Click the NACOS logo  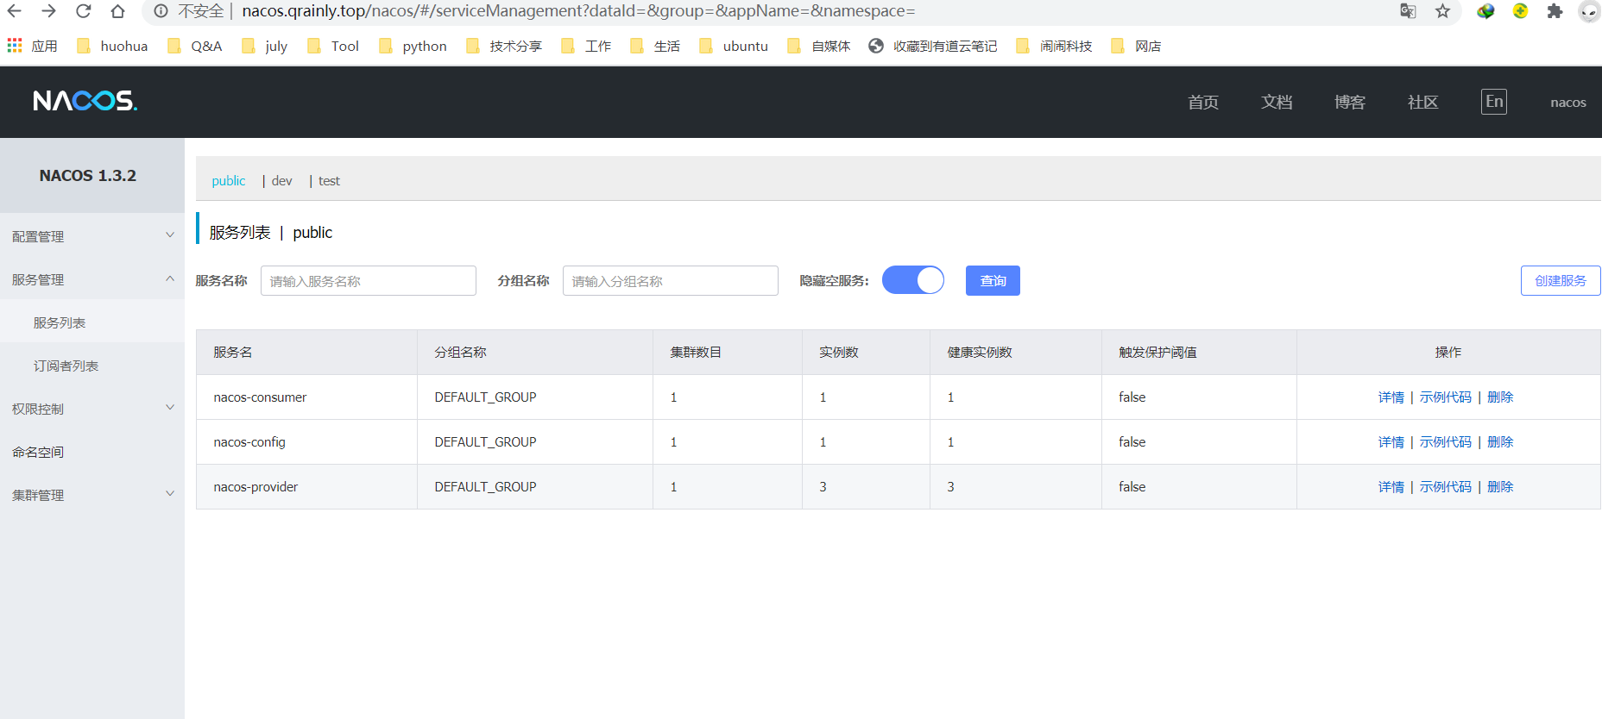click(x=85, y=101)
